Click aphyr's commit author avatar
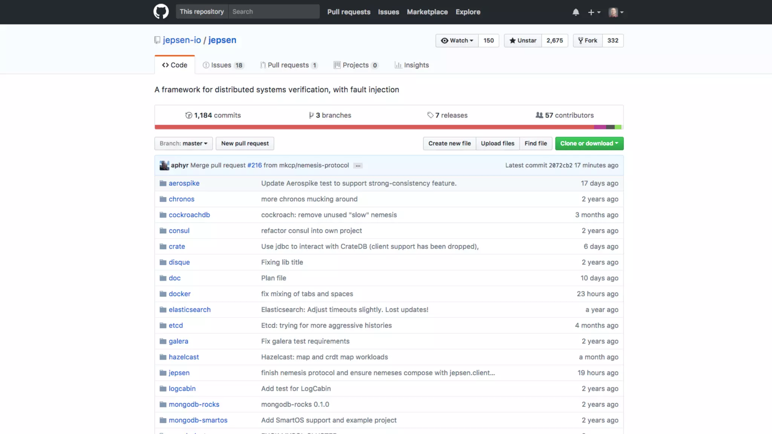The height and width of the screenshot is (434, 772). coord(164,165)
